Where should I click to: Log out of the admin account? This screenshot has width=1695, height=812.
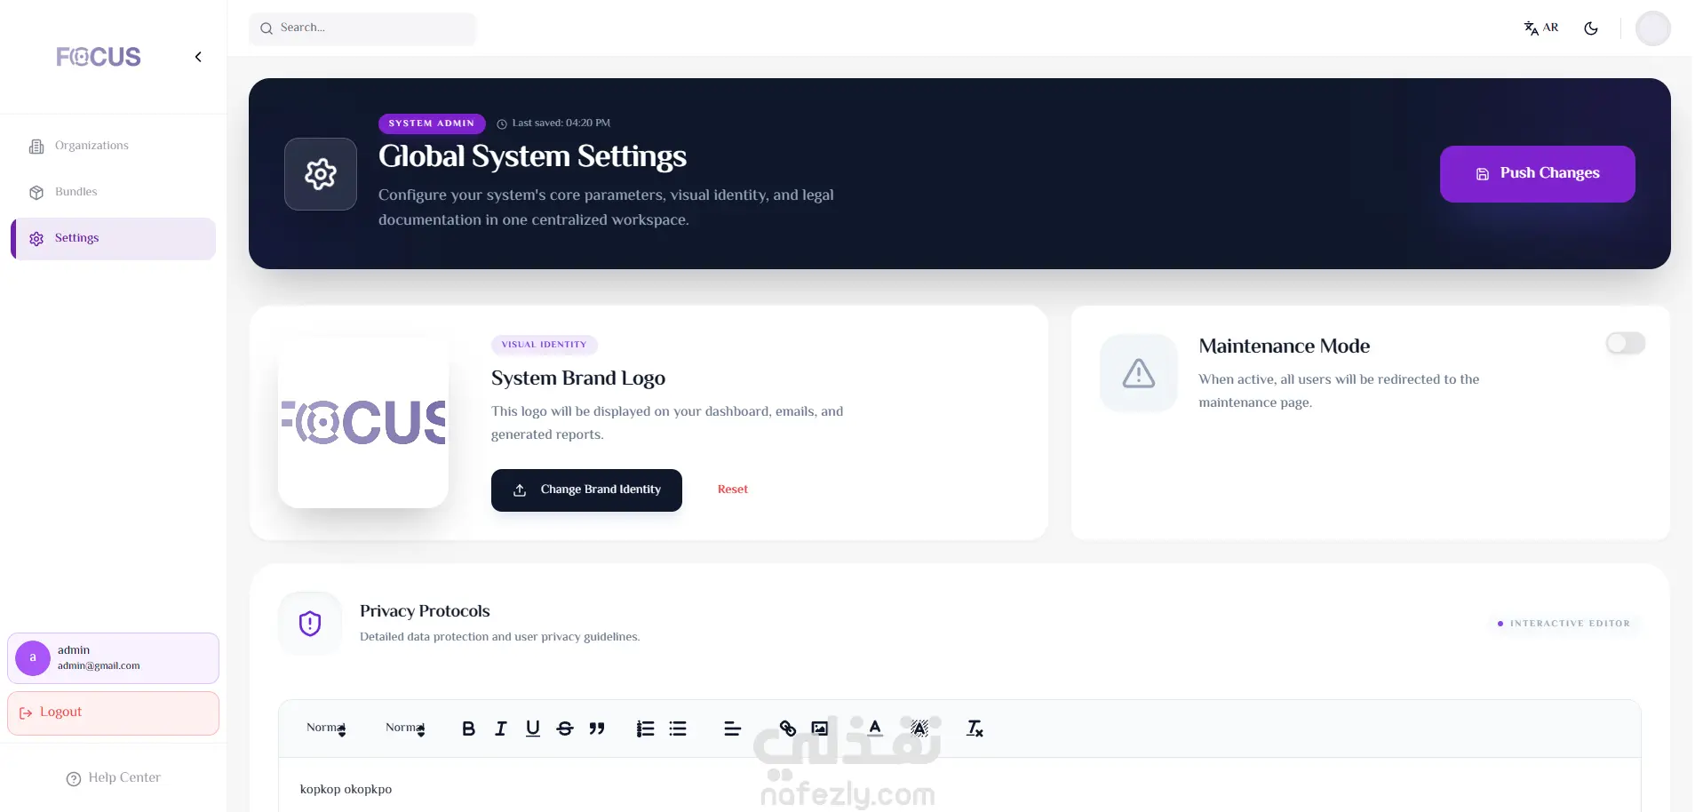pos(114,713)
